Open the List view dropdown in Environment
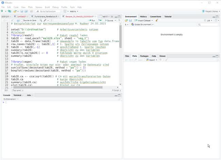Screen dimensions: 221x160 (x=208, y=21)
